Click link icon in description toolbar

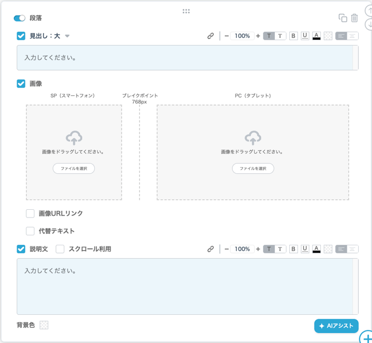(x=210, y=249)
